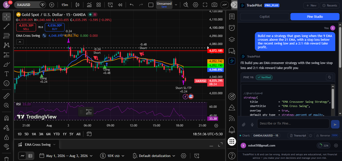The image size is (342, 161).
Task: Open date range May 1 – Aug 3 dropdown
Action: tap(66, 156)
